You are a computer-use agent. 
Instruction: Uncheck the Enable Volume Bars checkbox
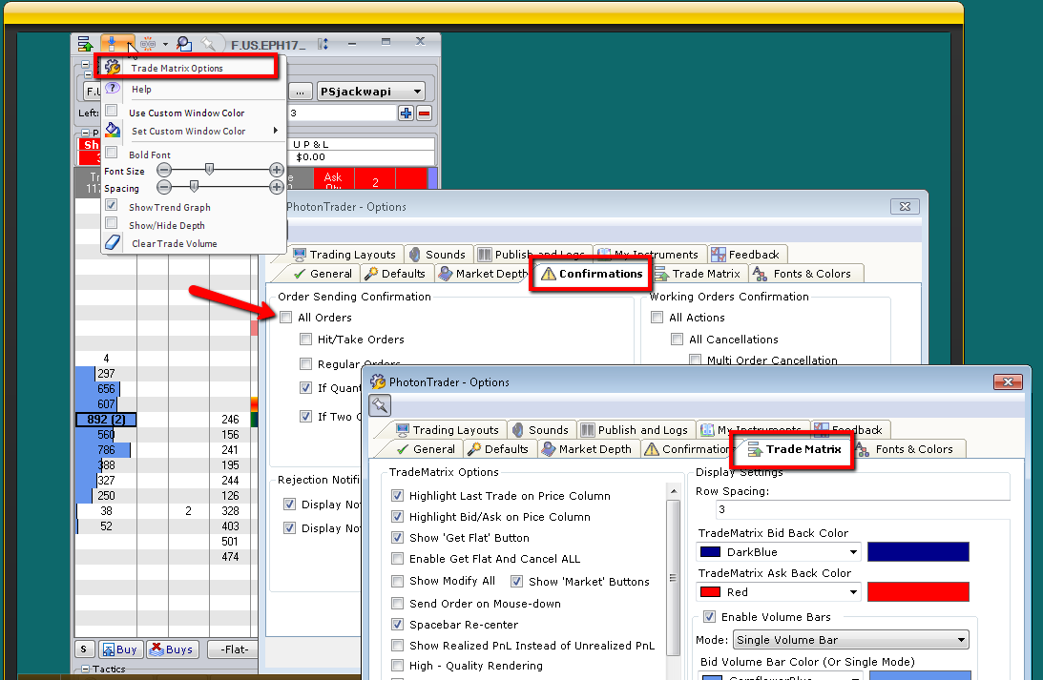tap(710, 617)
